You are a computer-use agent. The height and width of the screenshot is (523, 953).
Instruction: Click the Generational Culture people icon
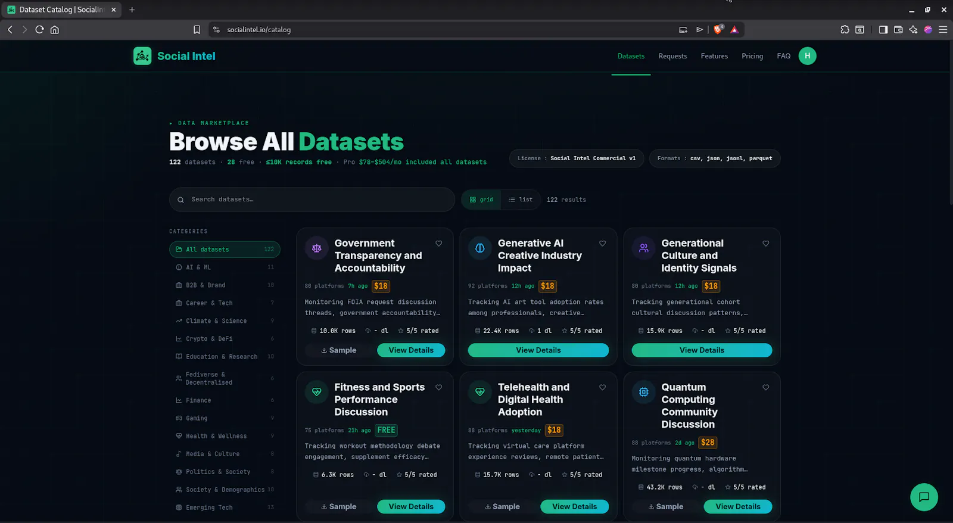point(644,248)
